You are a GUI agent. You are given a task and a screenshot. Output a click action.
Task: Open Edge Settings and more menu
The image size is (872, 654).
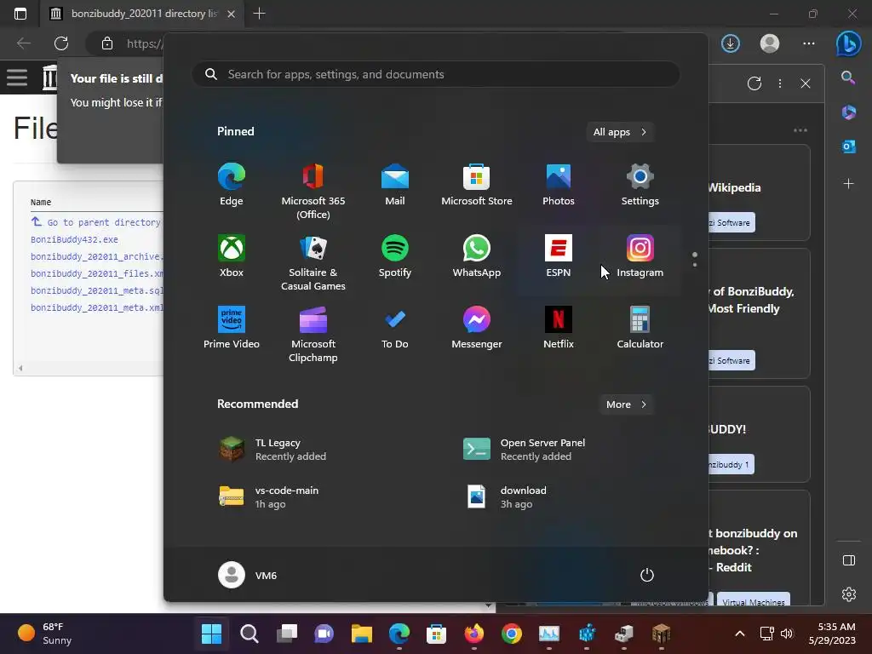click(809, 43)
